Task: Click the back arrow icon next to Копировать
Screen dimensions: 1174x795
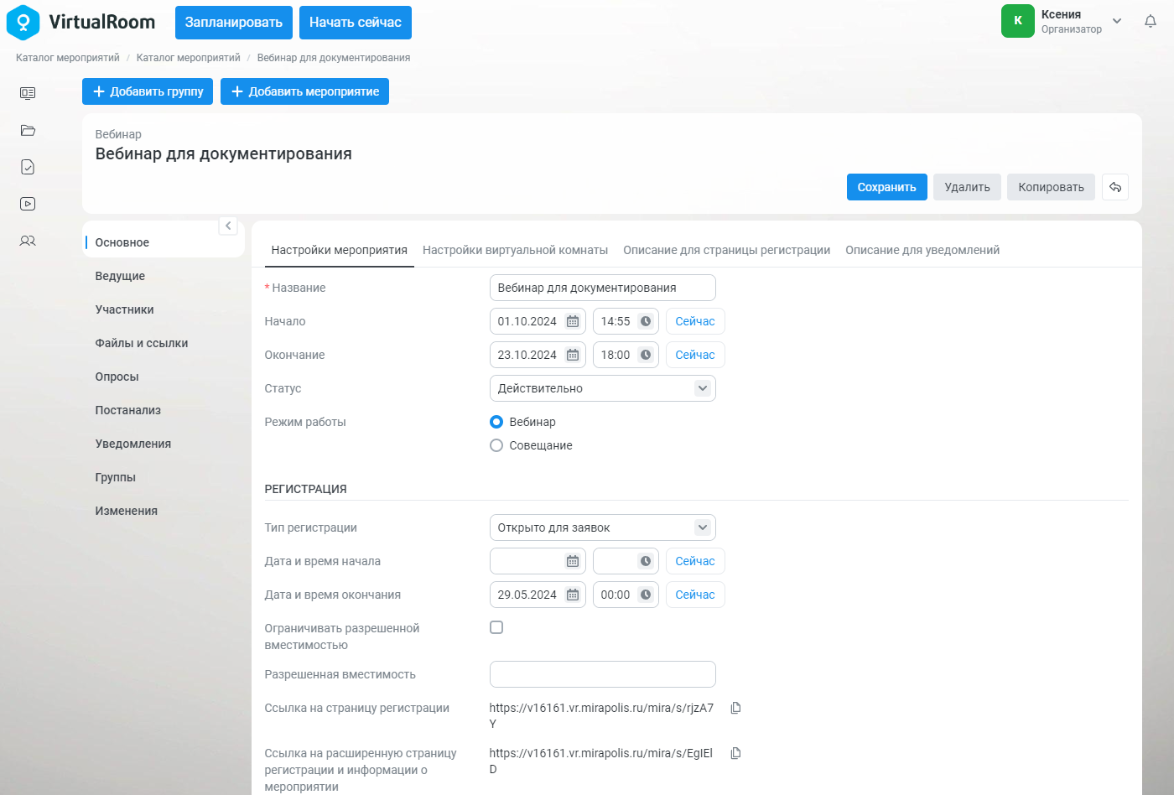Action: click(x=1115, y=187)
